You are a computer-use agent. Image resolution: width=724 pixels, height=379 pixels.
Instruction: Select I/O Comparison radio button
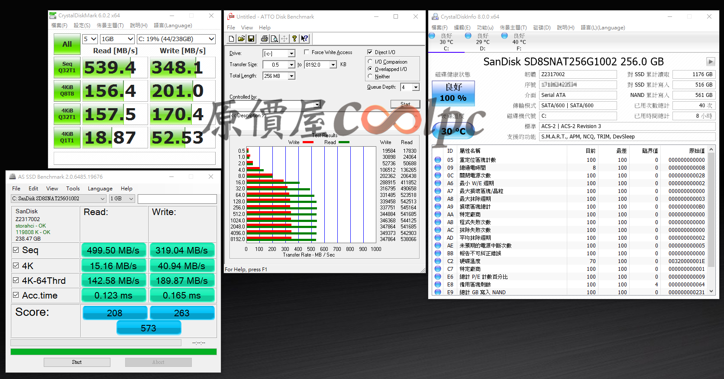pos(370,62)
